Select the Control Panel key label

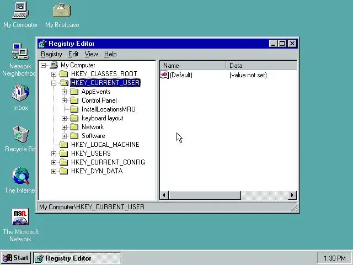point(99,100)
